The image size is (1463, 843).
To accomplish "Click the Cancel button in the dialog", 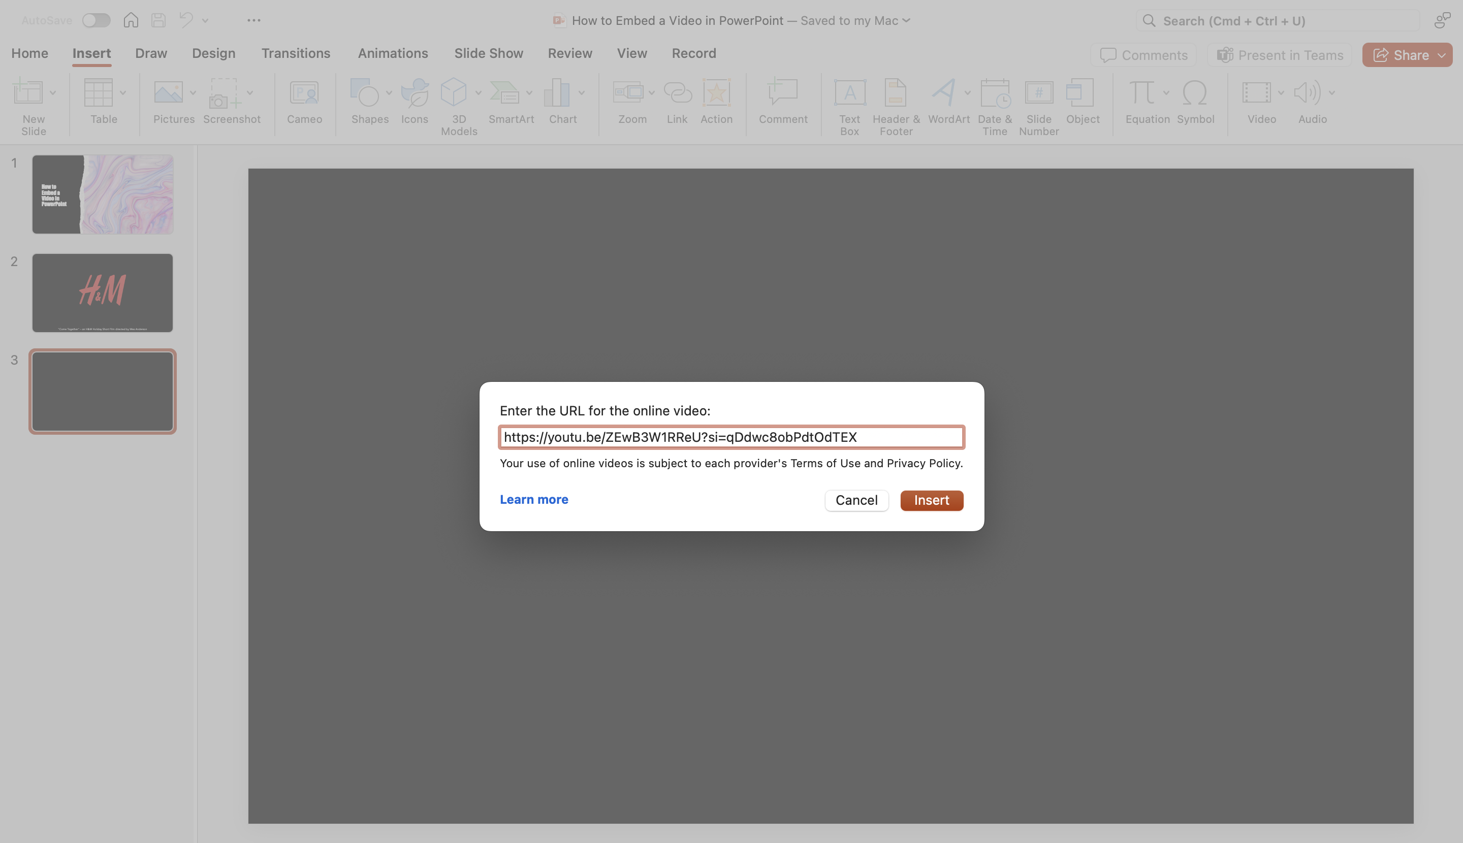I will coord(856,500).
